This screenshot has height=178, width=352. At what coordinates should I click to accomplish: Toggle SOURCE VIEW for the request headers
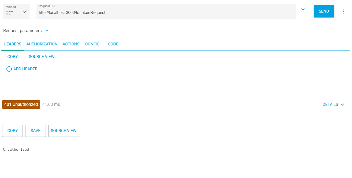click(42, 57)
